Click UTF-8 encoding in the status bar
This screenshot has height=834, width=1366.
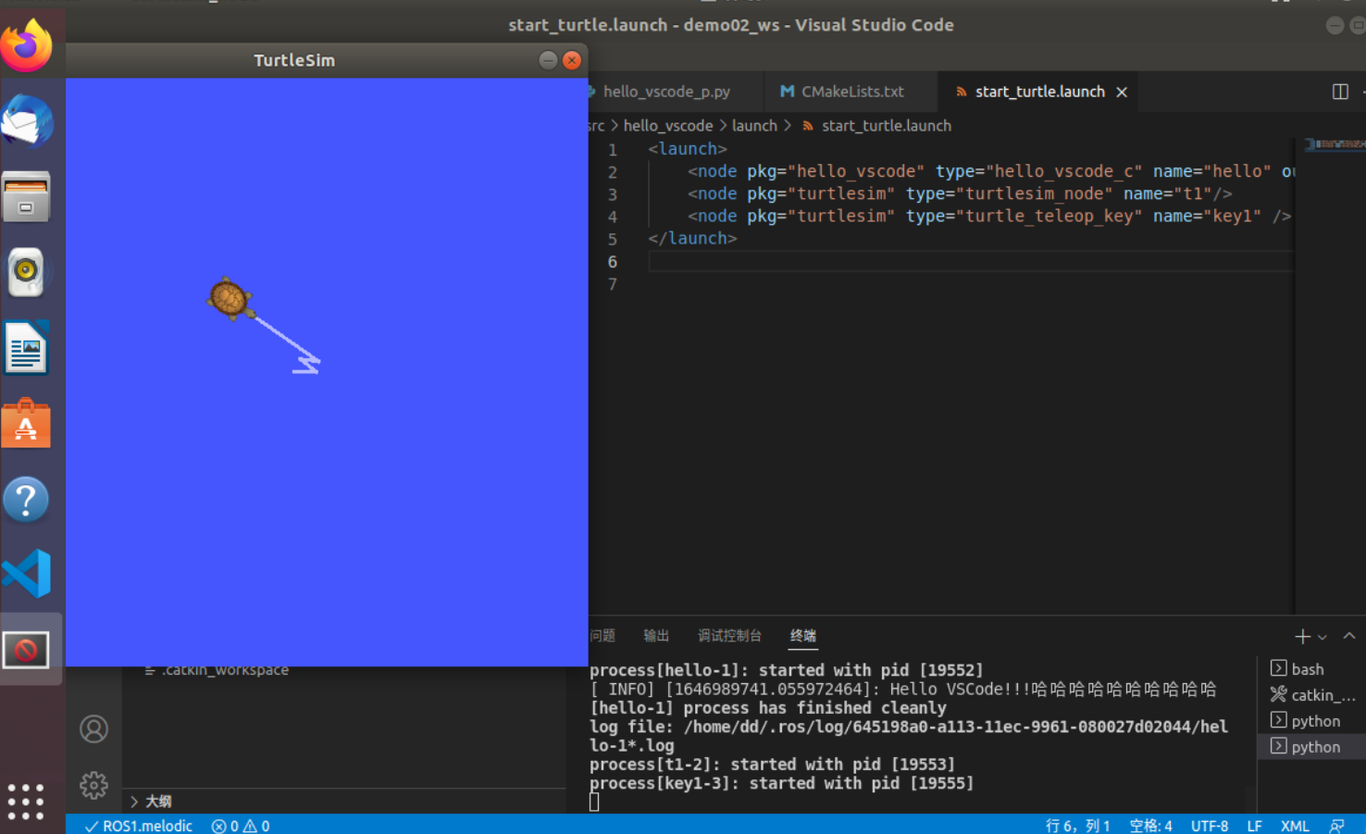(x=1209, y=825)
